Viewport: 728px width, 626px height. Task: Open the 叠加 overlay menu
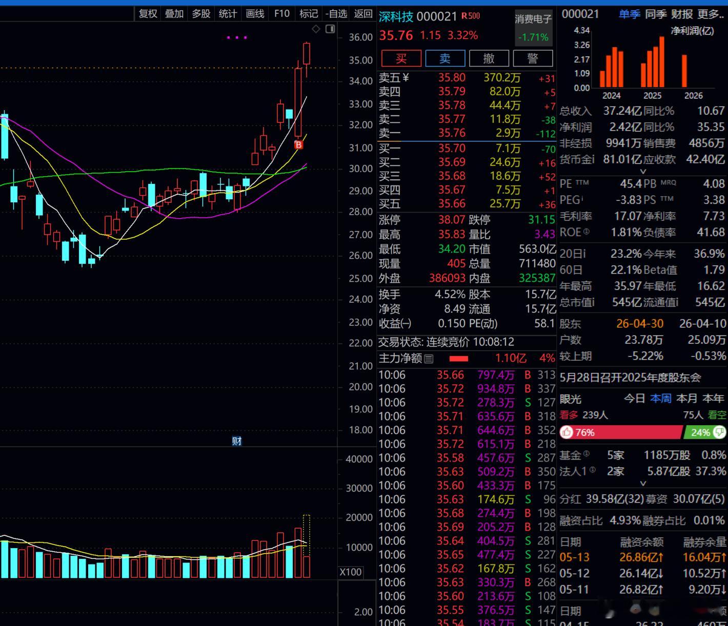(174, 14)
